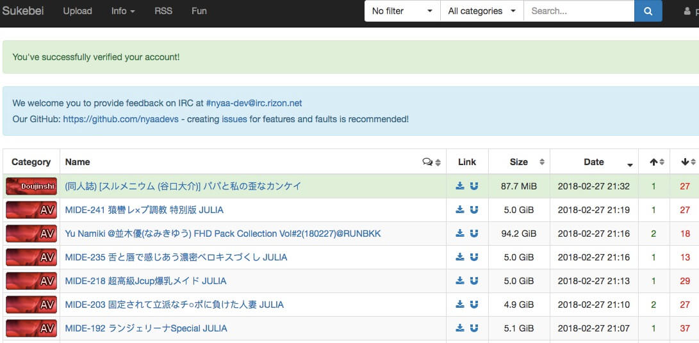Open the github.com/nyaadevs link
This screenshot has width=699, height=343.
tap(121, 120)
